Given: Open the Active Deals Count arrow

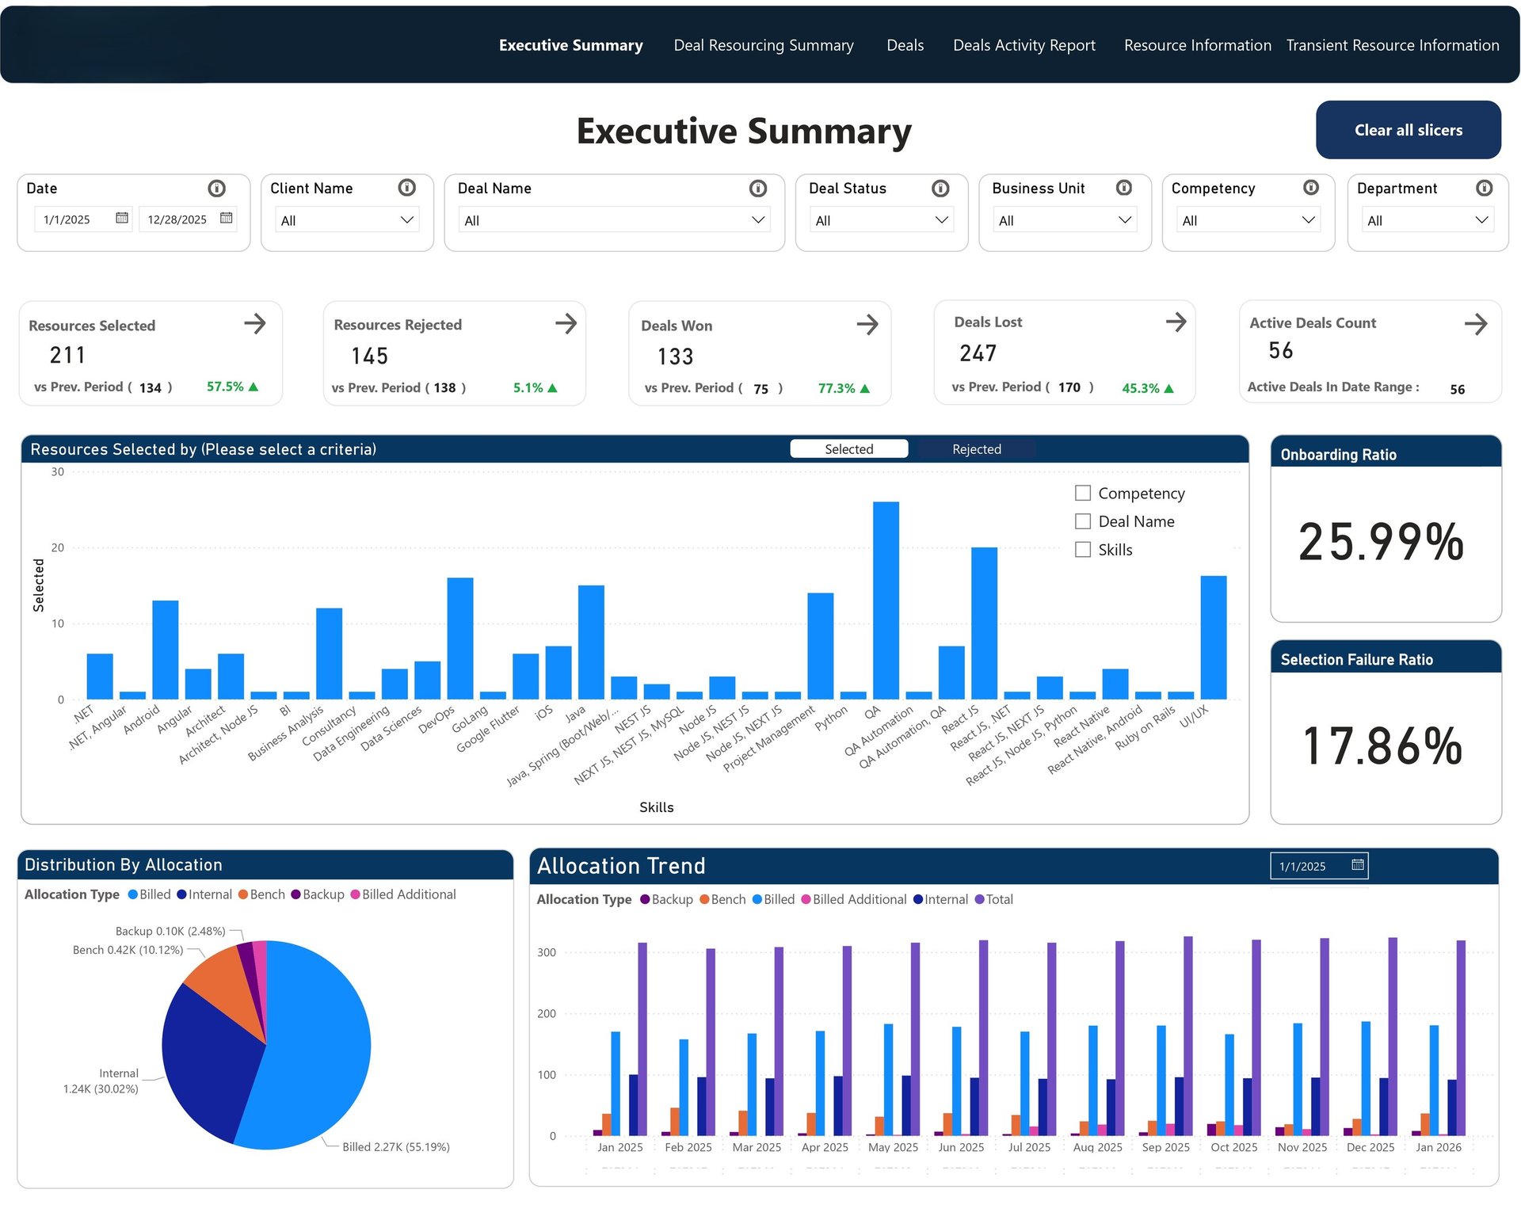Looking at the screenshot, I should coord(1475,324).
